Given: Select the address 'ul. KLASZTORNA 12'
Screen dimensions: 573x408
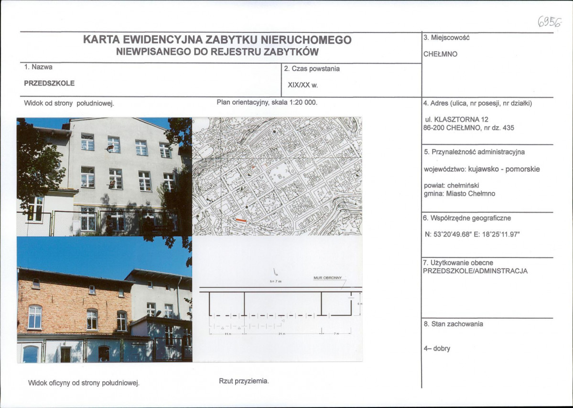Looking at the screenshot, I should tap(456, 119).
